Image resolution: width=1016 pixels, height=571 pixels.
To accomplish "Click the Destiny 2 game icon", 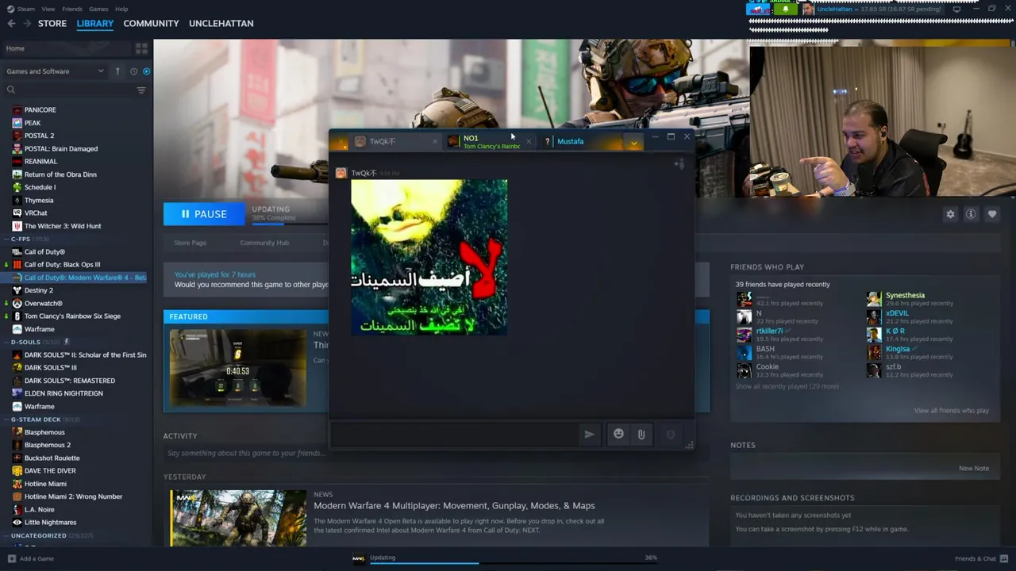I will click(x=17, y=290).
